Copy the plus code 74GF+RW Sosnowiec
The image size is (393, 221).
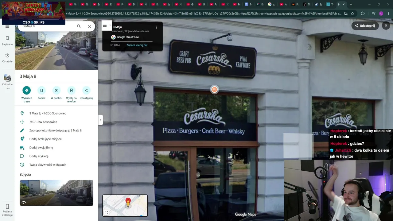pyautogui.click(x=56, y=122)
